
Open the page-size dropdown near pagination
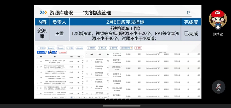pyautogui.click(x=63, y=97)
